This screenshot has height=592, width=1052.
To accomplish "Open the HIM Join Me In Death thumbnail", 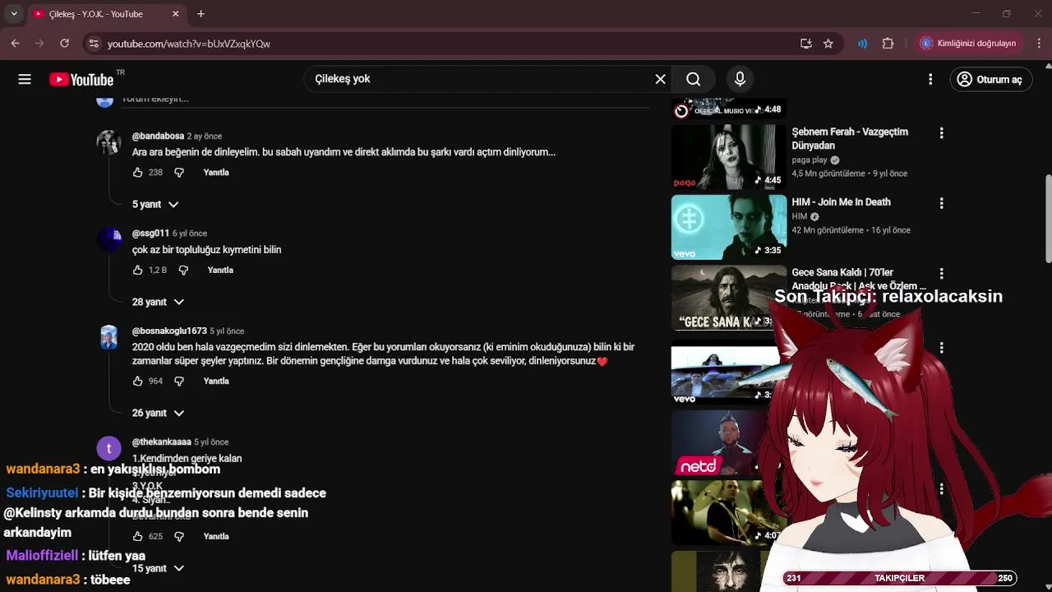I will coord(728,227).
